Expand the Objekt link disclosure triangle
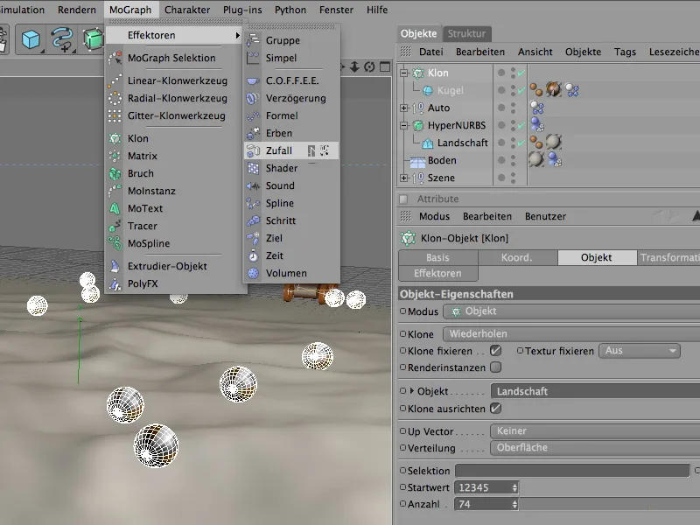The height and width of the screenshot is (525, 700). (x=412, y=391)
